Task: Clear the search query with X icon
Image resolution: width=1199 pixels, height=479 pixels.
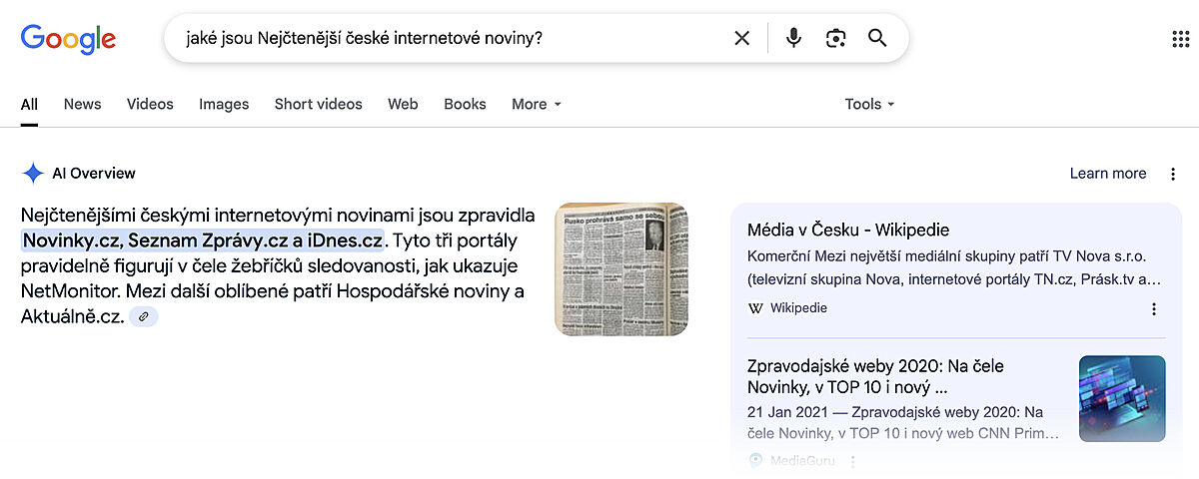Action: click(741, 38)
